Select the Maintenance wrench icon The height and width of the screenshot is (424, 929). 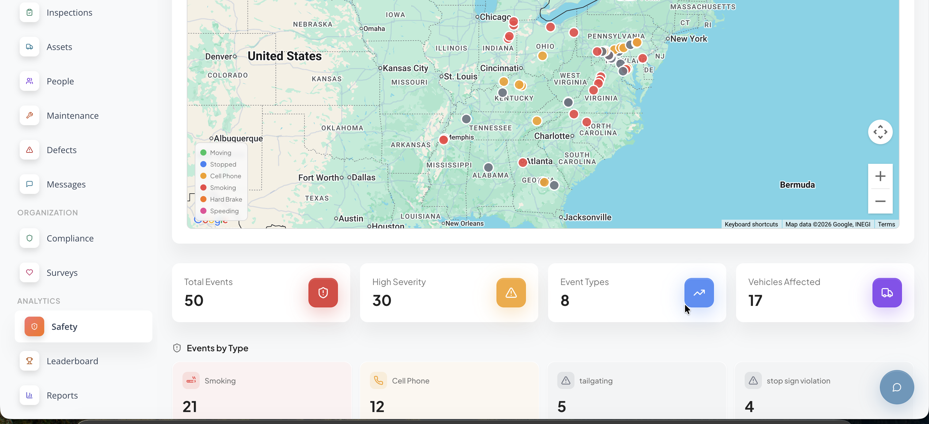[29, 115]
